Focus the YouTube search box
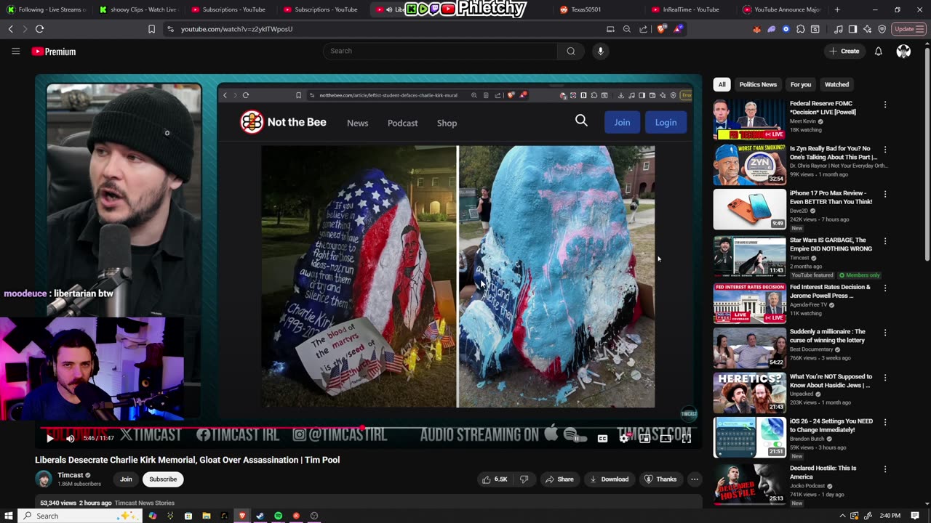Image resolution: width=931 pixels, height=523 pixels. point(440,51)
